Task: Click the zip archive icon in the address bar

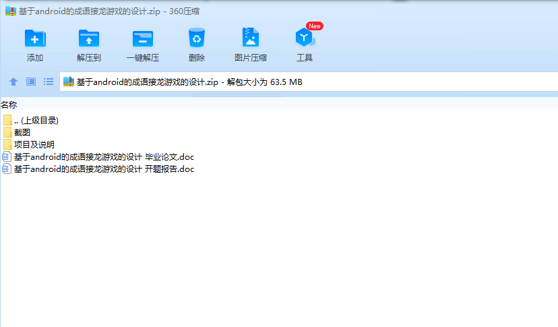Action: [68, 82]
